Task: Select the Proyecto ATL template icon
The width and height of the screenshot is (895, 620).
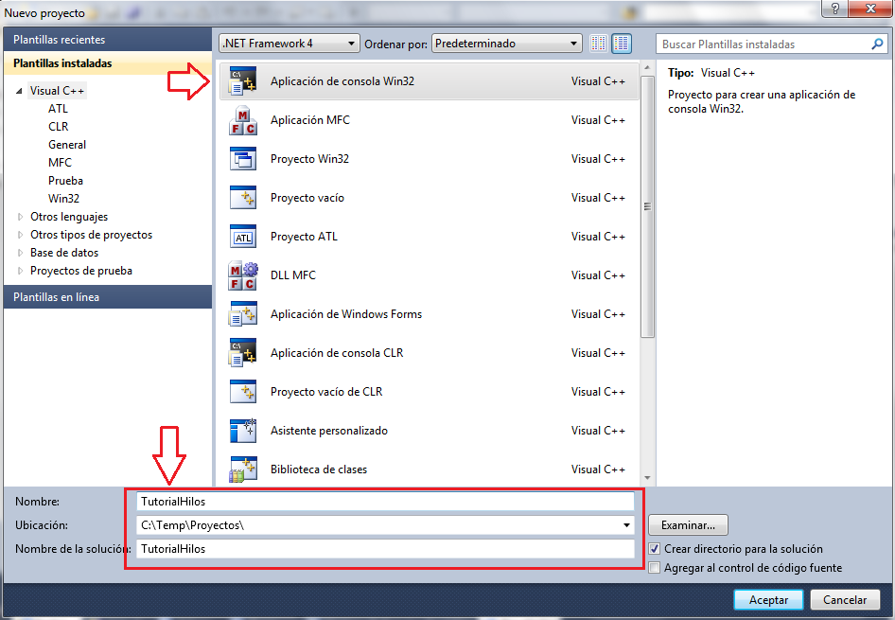Action: 242,237
